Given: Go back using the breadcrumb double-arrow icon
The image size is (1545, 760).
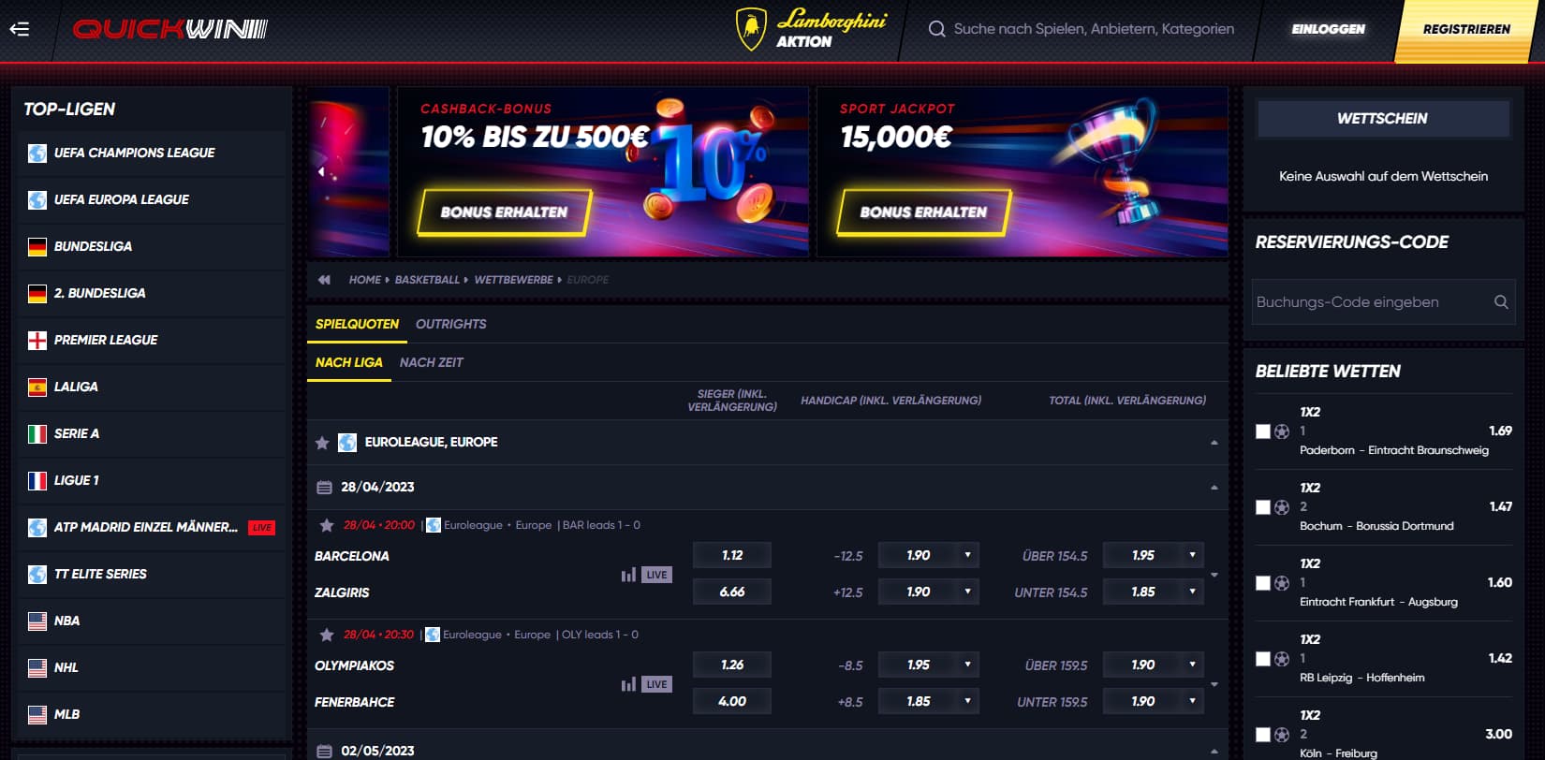Looking at the screenshot, I should coord(324,280).
